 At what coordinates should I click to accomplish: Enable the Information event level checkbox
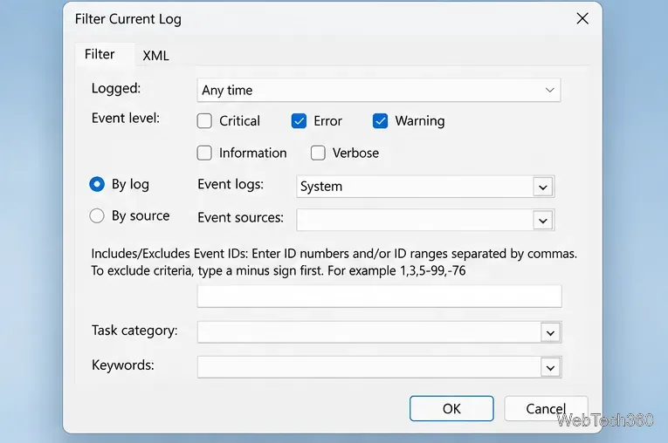point(204,153)
